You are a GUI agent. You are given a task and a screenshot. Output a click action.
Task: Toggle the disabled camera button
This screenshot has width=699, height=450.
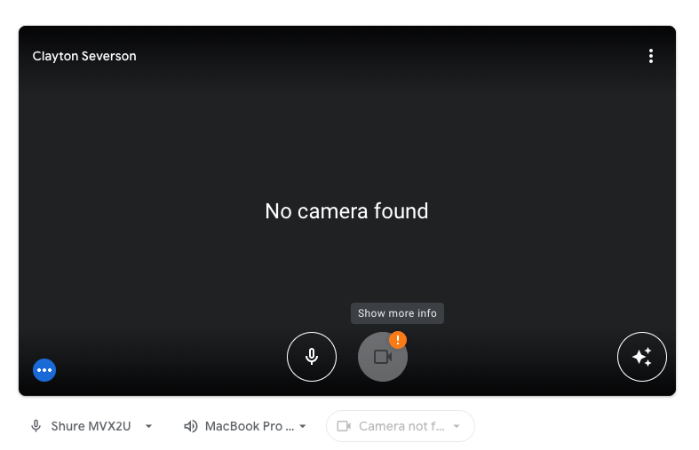click(383, 357)
